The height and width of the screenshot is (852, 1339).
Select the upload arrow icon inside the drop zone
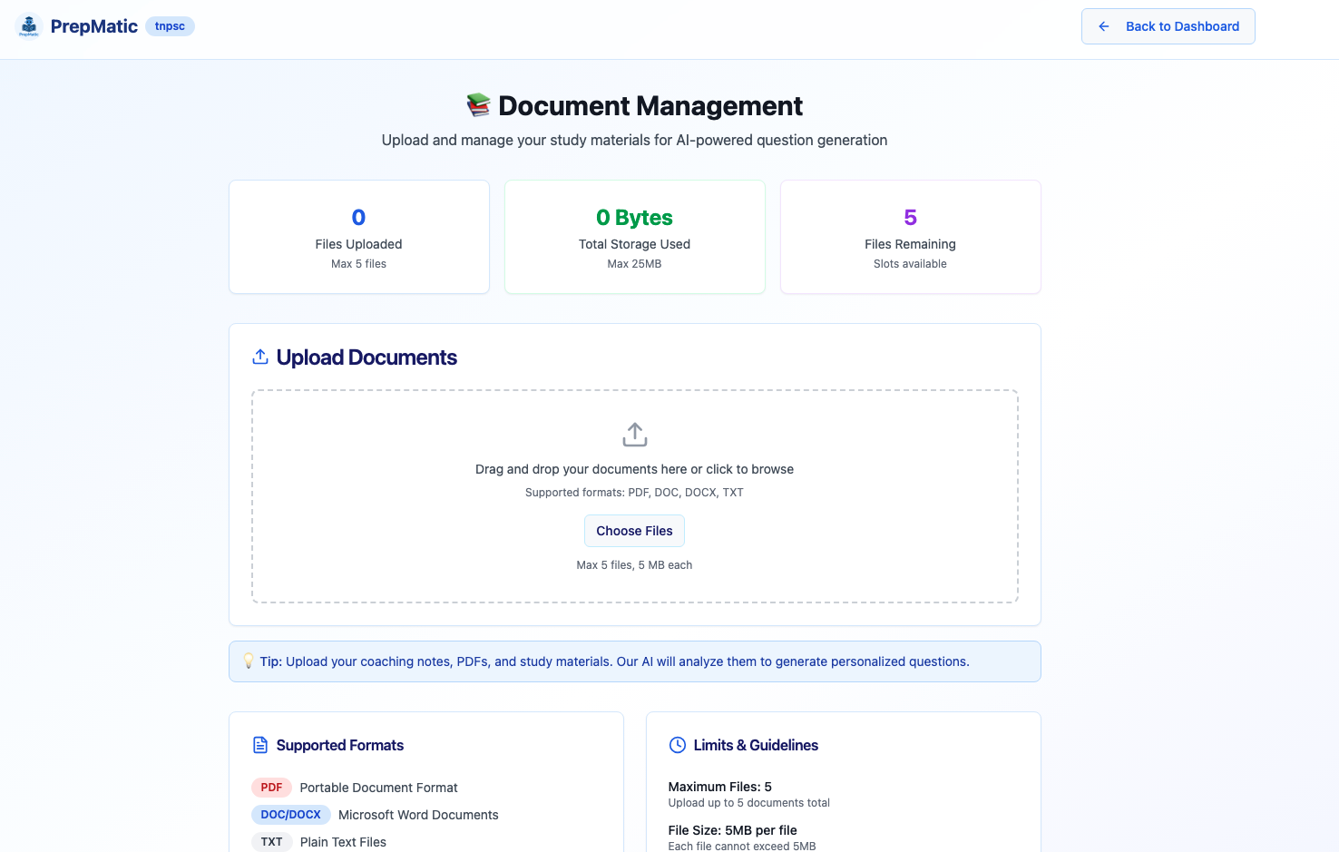pyautogui.click(x=634, y=434)
